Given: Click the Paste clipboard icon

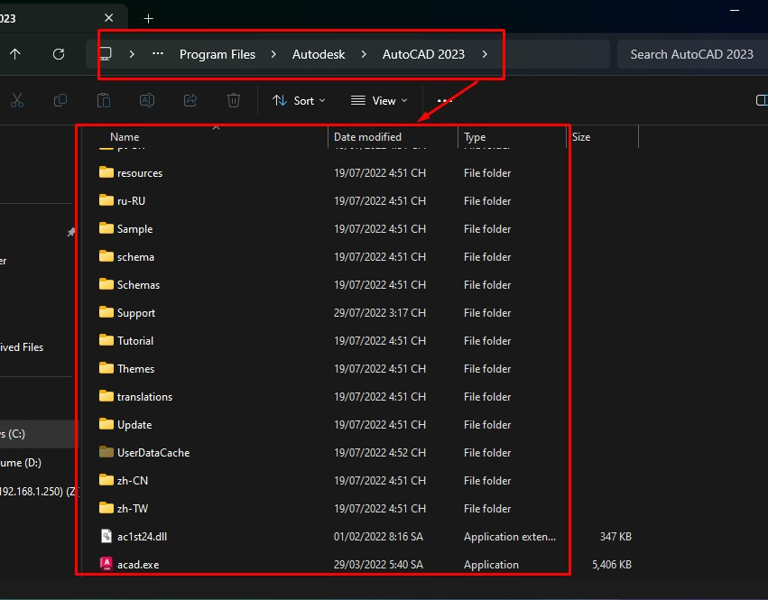Looking at the screenshot, I should (104, 100).
